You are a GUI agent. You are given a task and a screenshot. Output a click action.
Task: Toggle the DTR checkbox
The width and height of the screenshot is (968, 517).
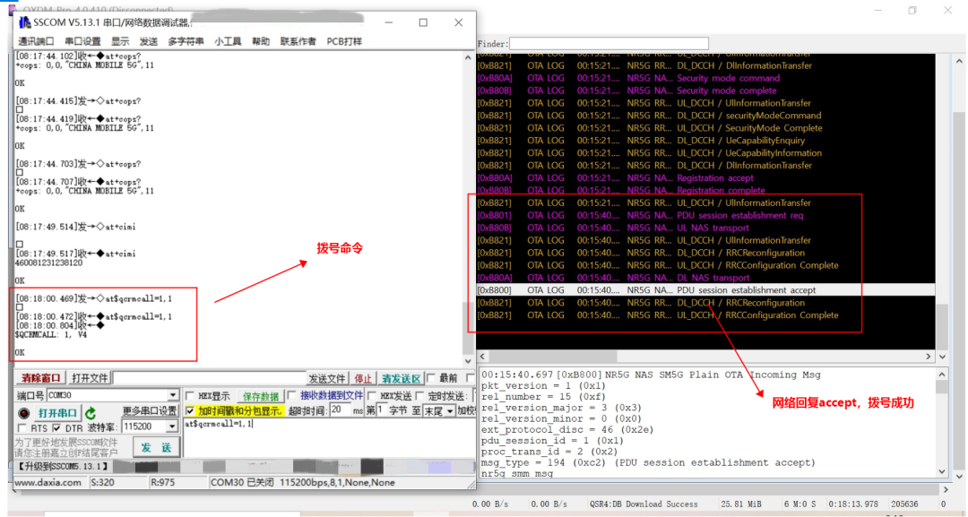[56, 427]
